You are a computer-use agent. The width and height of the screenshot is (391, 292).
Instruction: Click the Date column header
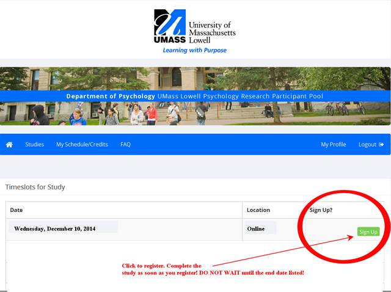(16, 210)
